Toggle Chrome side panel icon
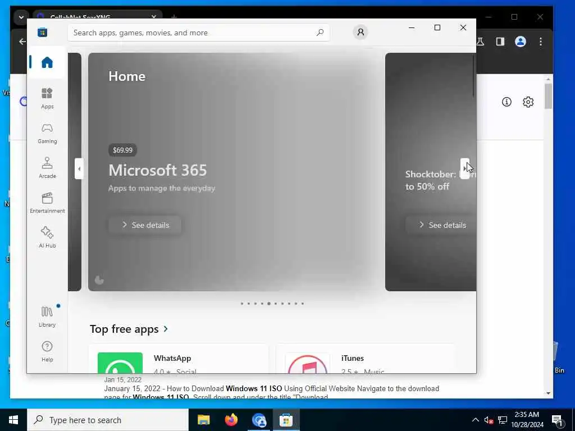The width and height of the screenshot is (575, 431). coord(500,42)
